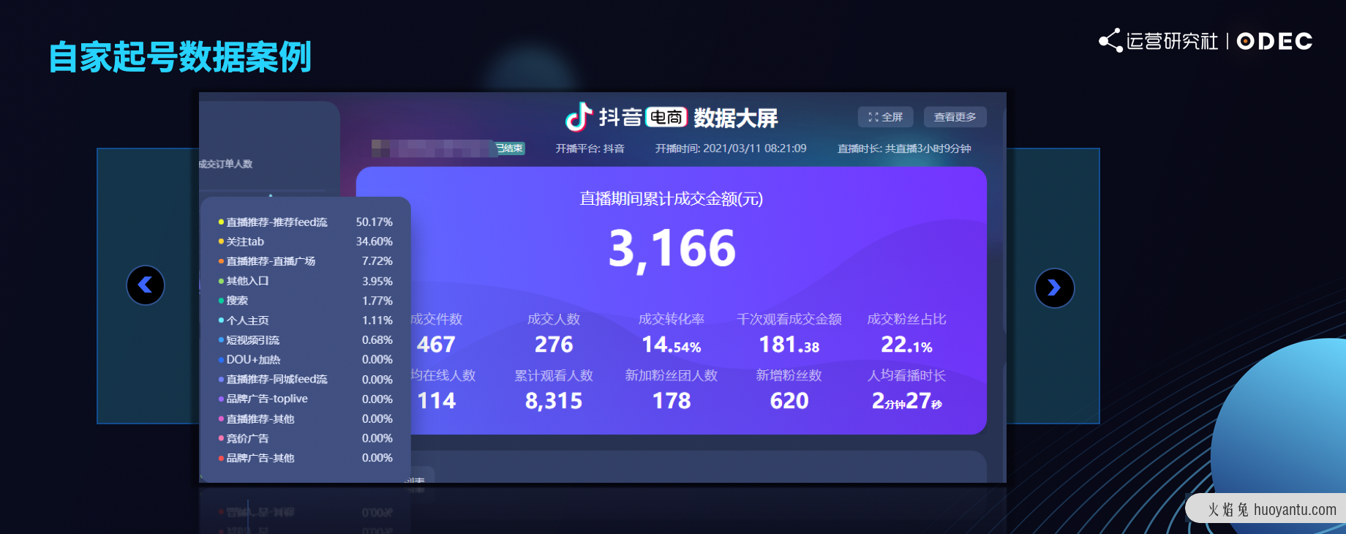Click the Douyin music-note logo
Viewport: 1346px width, 534px height.
[579, 117]
